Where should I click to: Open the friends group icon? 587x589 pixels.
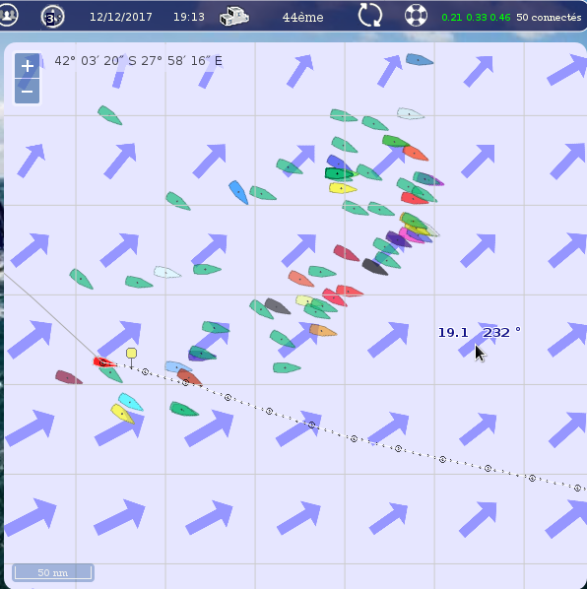(x=8, y=16)
